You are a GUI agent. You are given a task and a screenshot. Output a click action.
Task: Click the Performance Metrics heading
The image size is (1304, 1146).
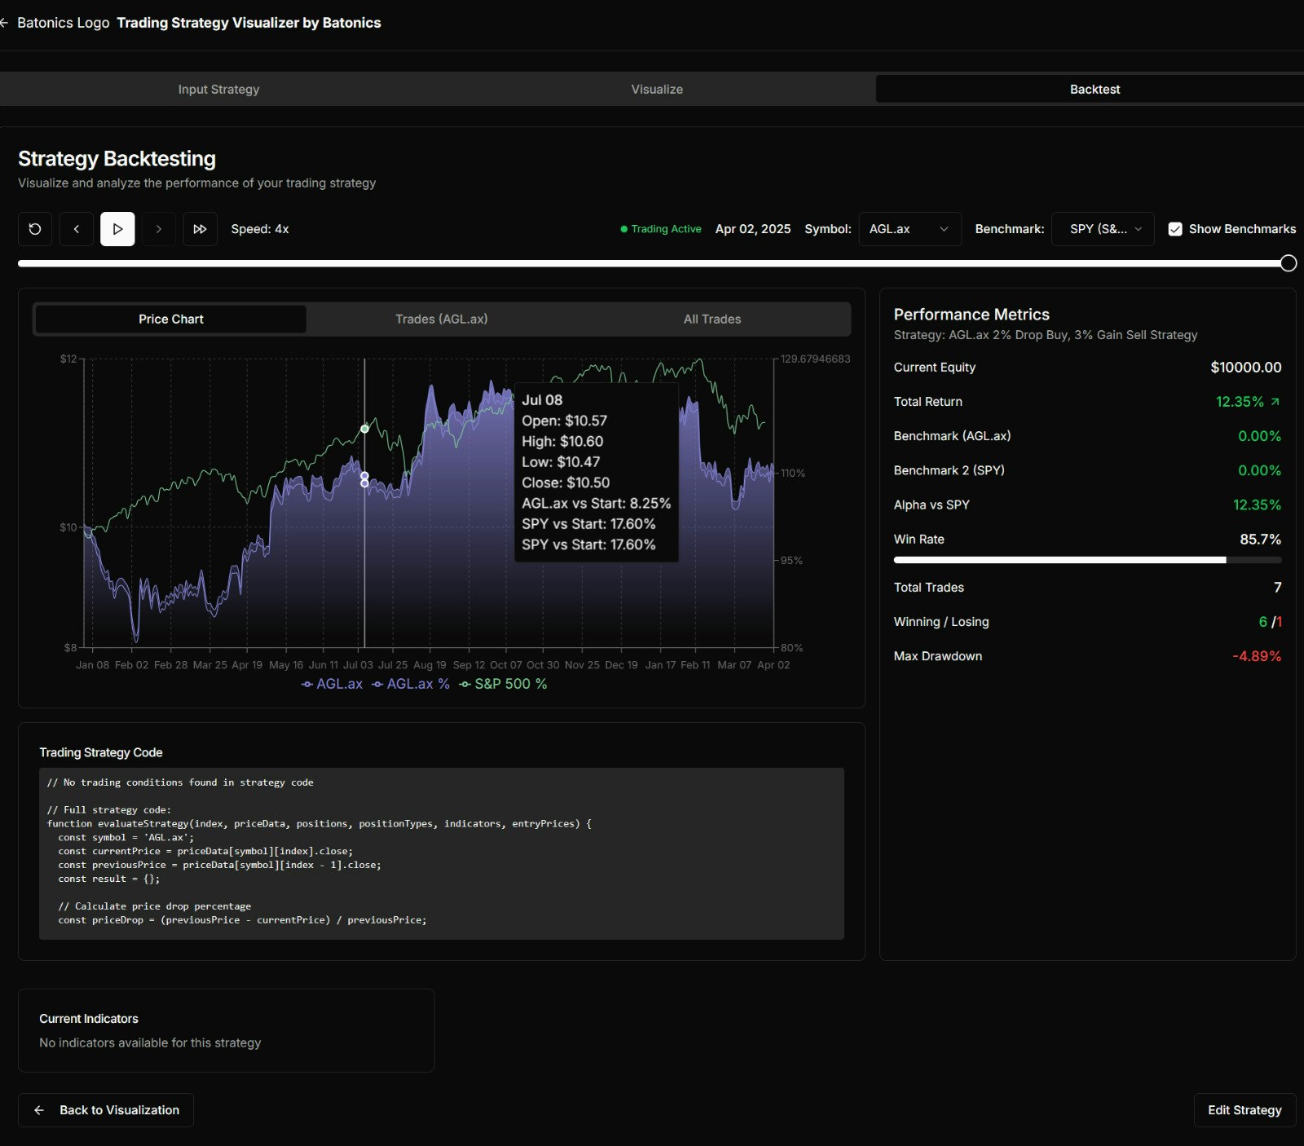point(971,315)
